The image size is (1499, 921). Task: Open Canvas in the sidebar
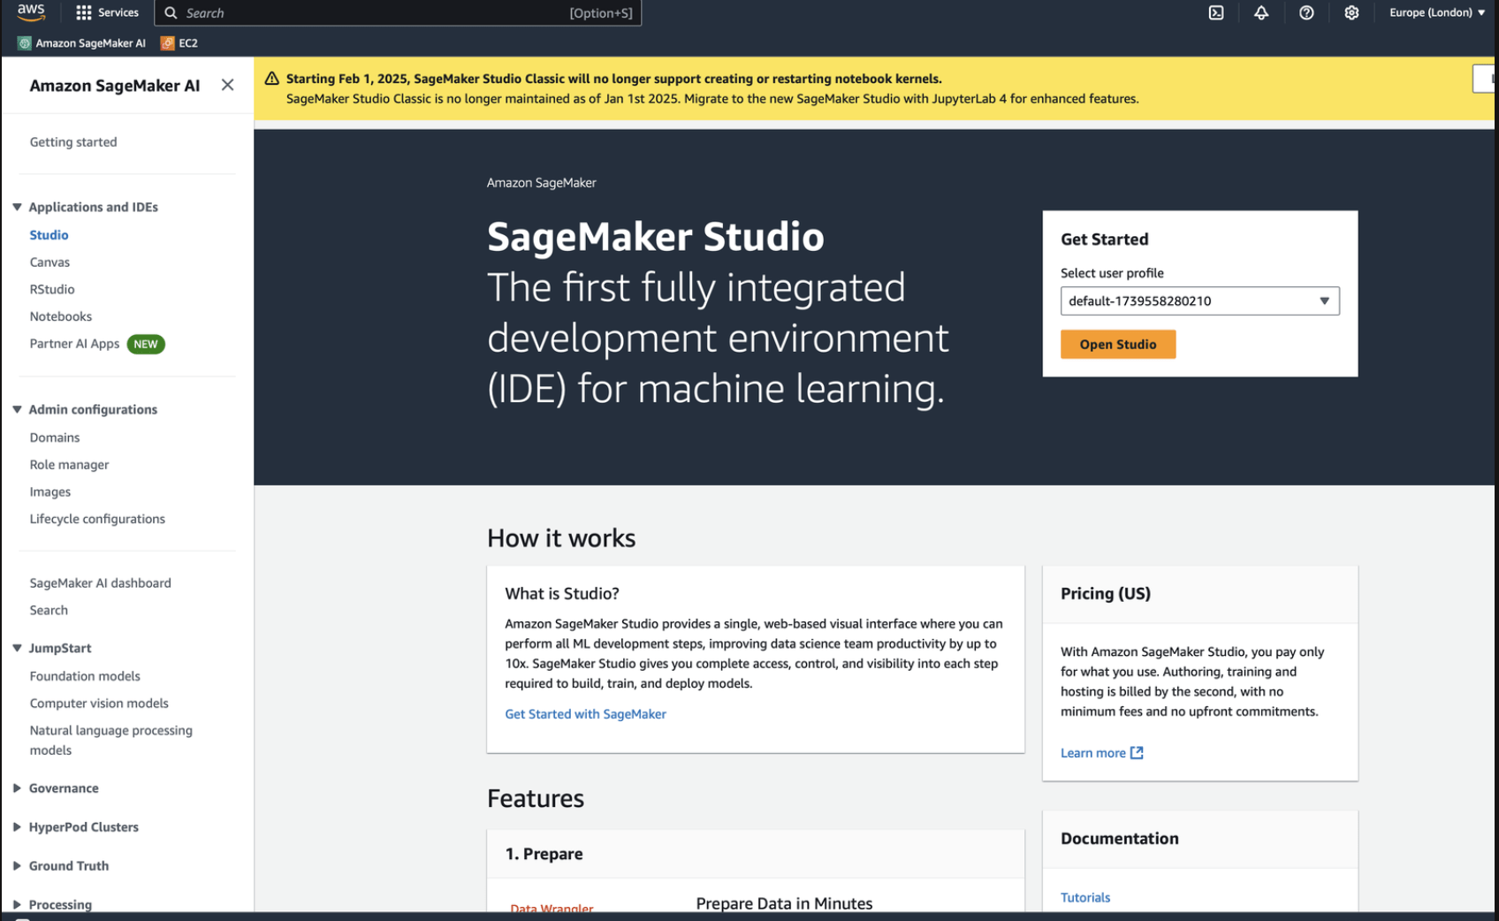click(x=49, y=263)
